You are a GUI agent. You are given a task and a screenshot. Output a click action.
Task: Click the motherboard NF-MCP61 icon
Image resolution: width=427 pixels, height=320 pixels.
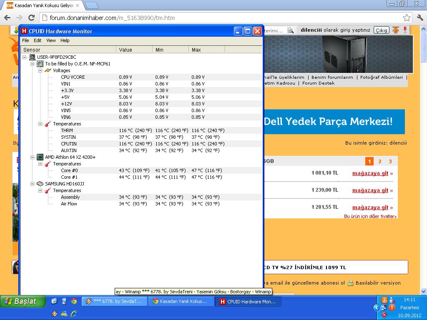40,64
